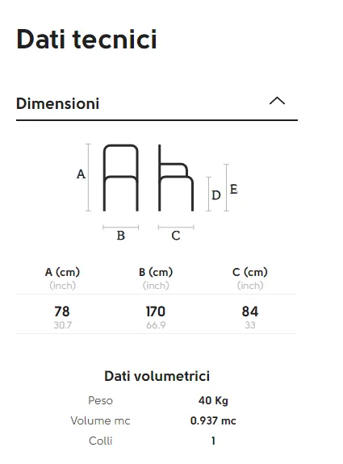Click the Dati tecnici heading

[86, 39]
